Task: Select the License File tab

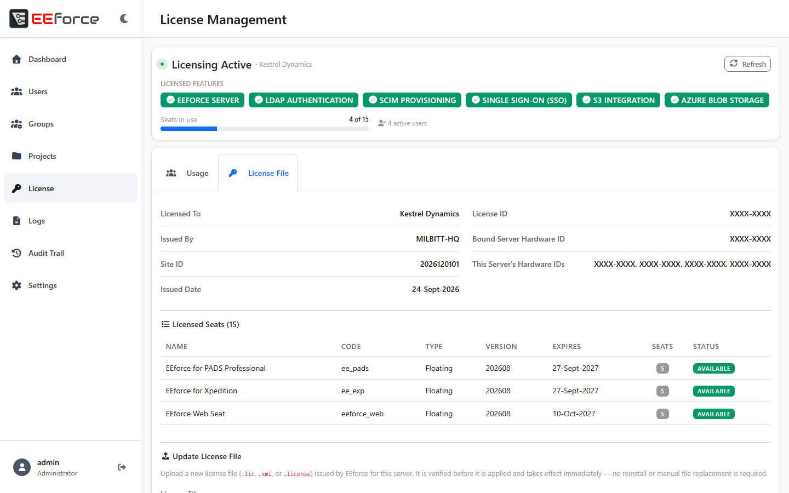Action: [x=258, y=173]
